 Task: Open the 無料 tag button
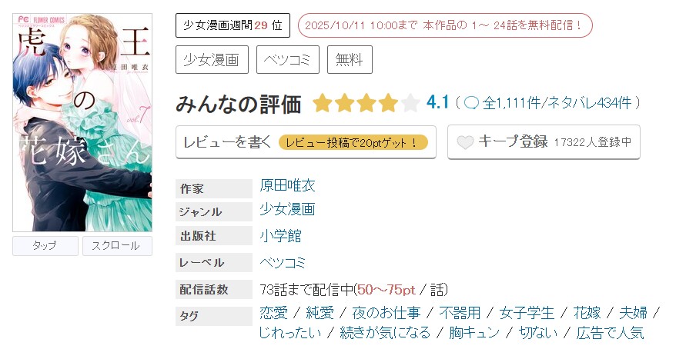pos(350,59)
